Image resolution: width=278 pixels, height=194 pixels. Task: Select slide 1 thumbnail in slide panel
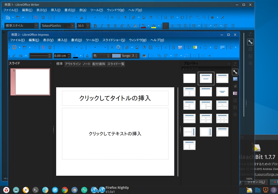click(x=30, y=82)
